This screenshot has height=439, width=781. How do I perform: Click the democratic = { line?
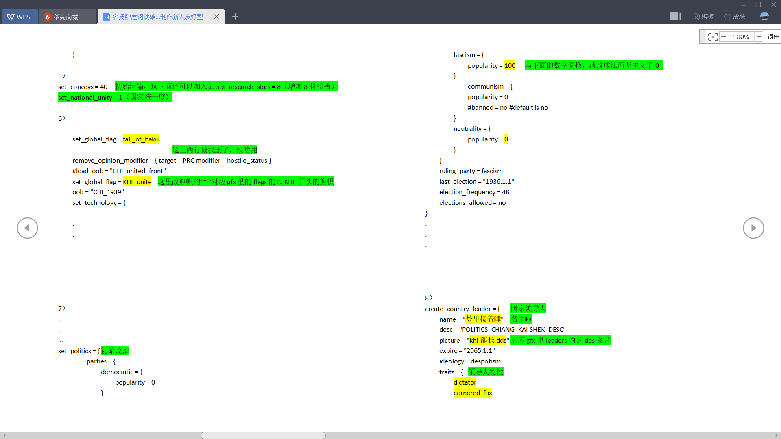coord(122,372)
